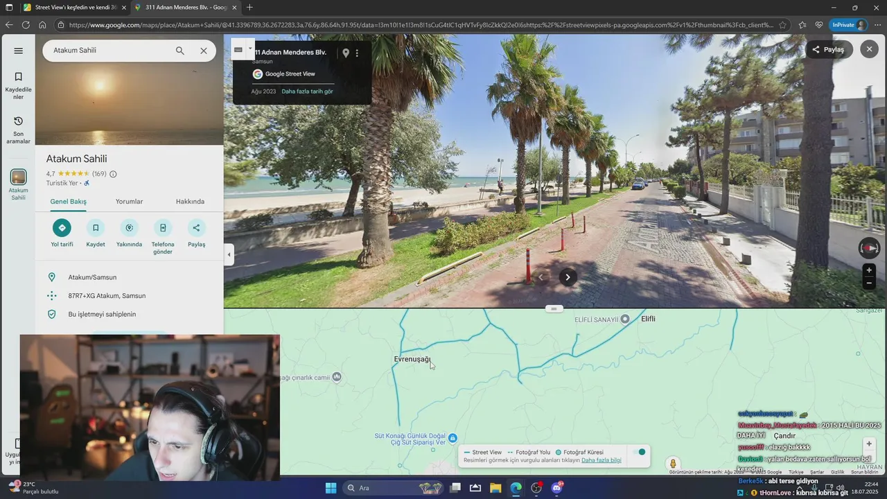The height and width of the screenshot is (499, 887).
Task: Switch to the Genel Bakış tab
Action: [69, 202]
